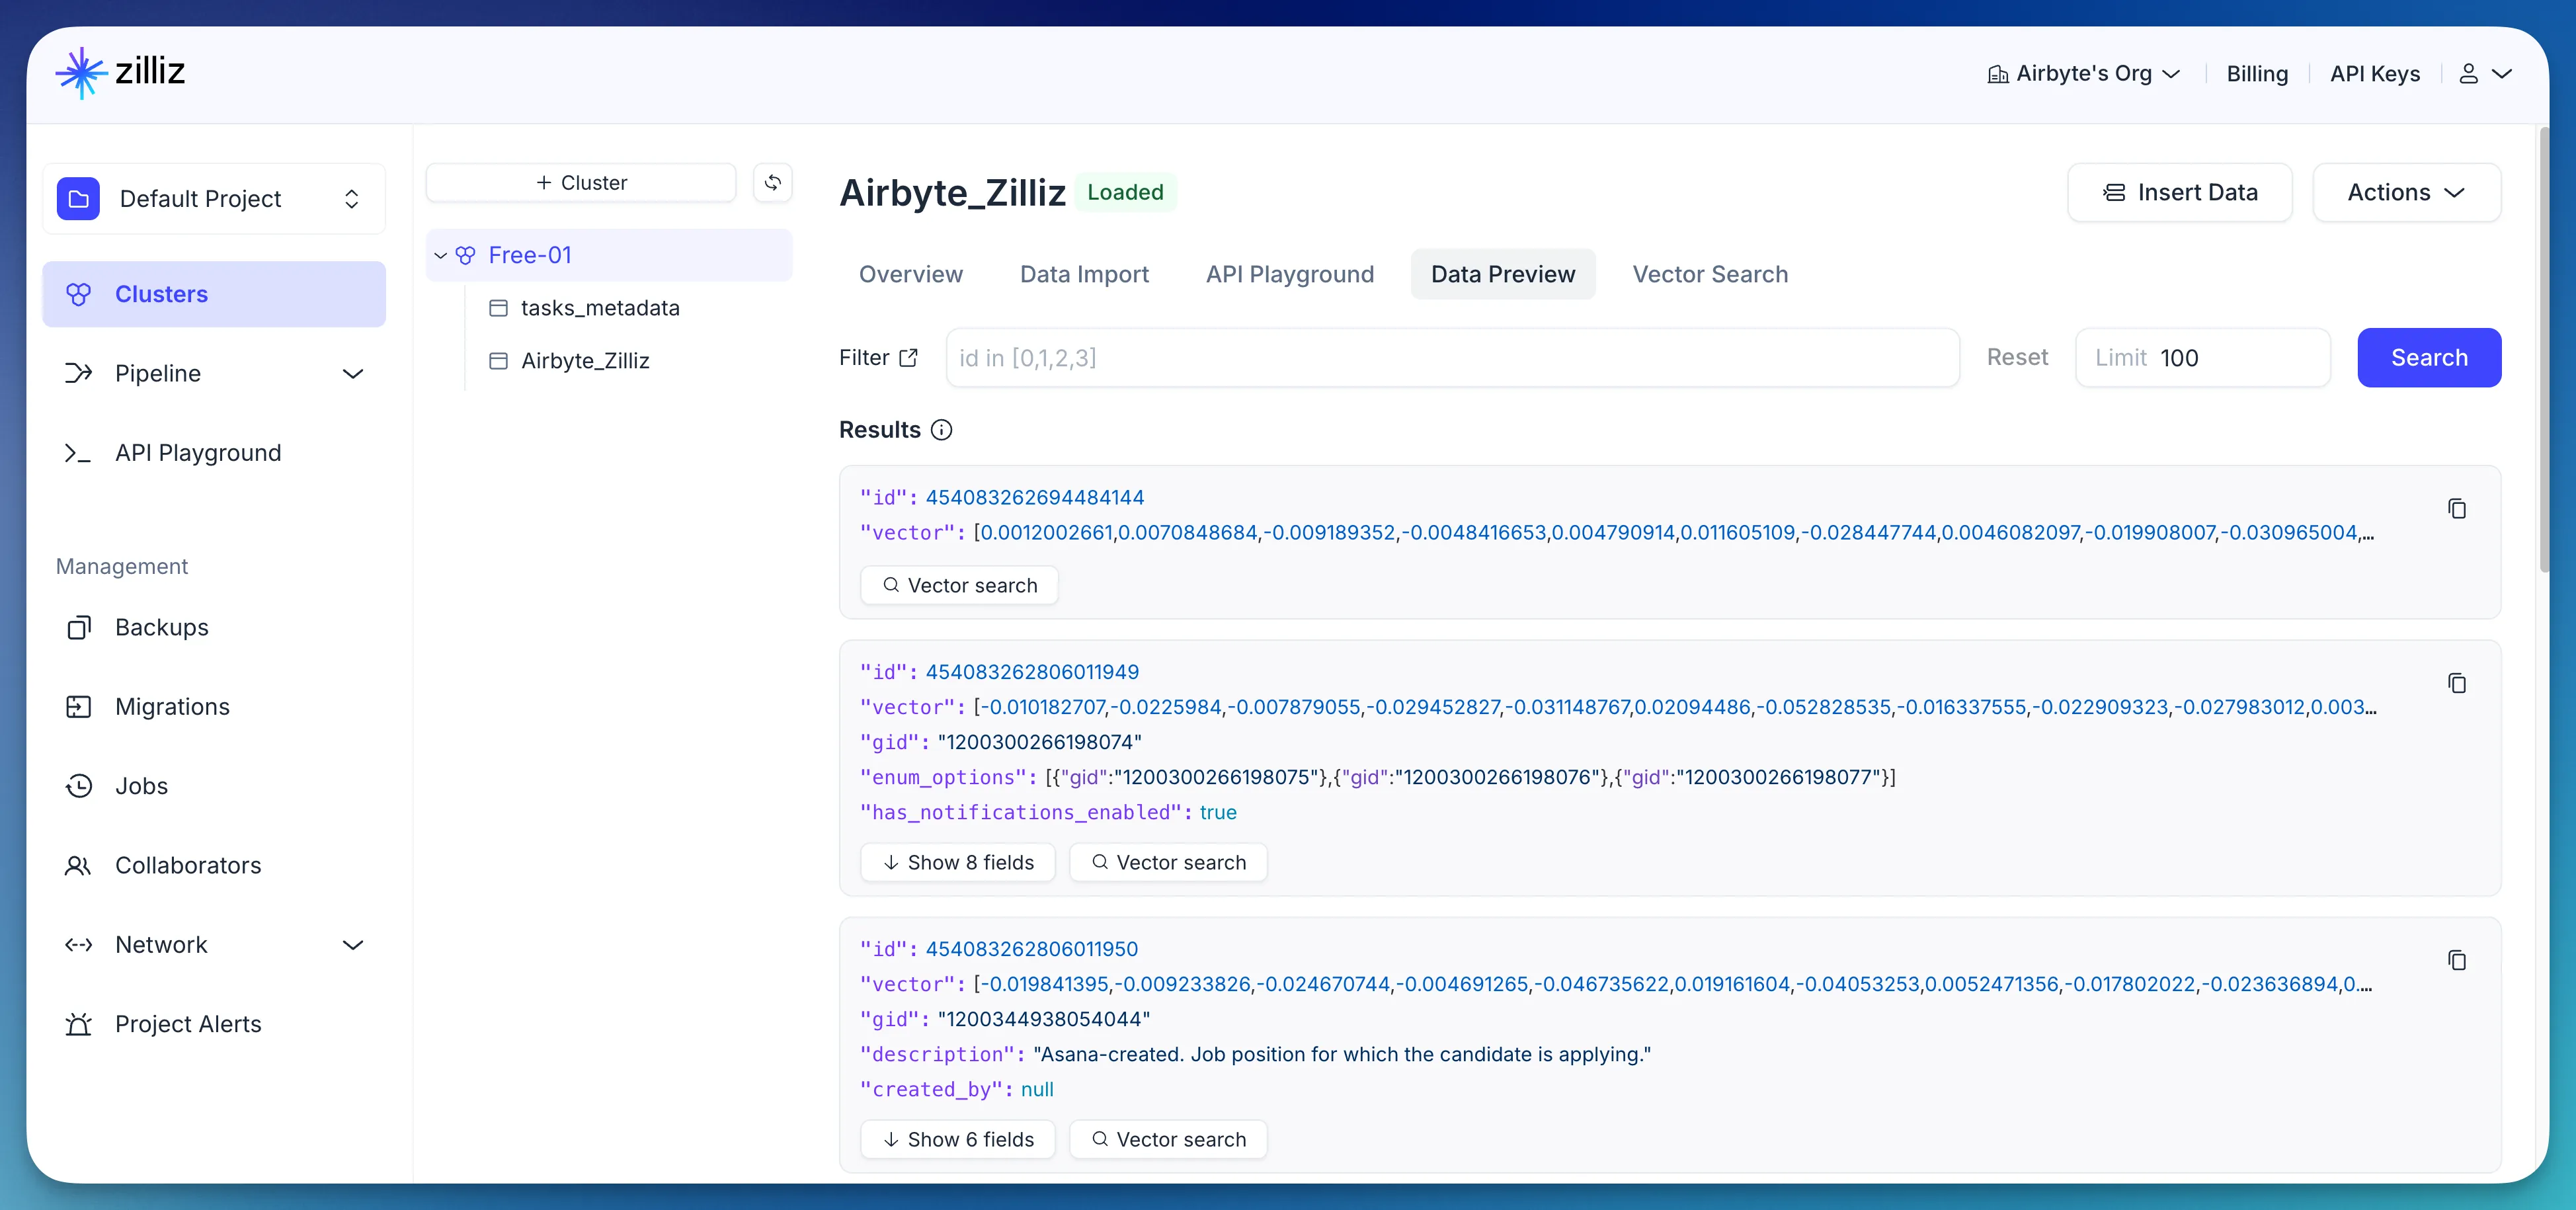The width and height of the screenshot is (2576, 1210).
Task: Open Billing in the top bar
Action: pos(2257,74)
